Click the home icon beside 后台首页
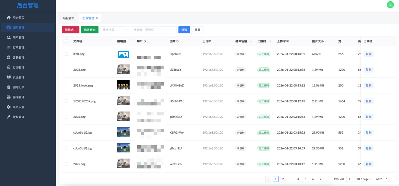The width and height of the screenshot is (399, 186). coord(9,18)
